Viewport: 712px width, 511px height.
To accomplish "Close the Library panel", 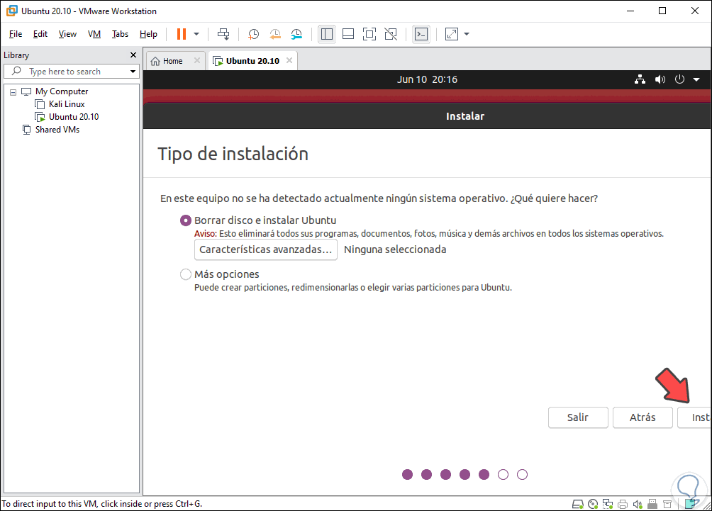I will click(133, 55).
